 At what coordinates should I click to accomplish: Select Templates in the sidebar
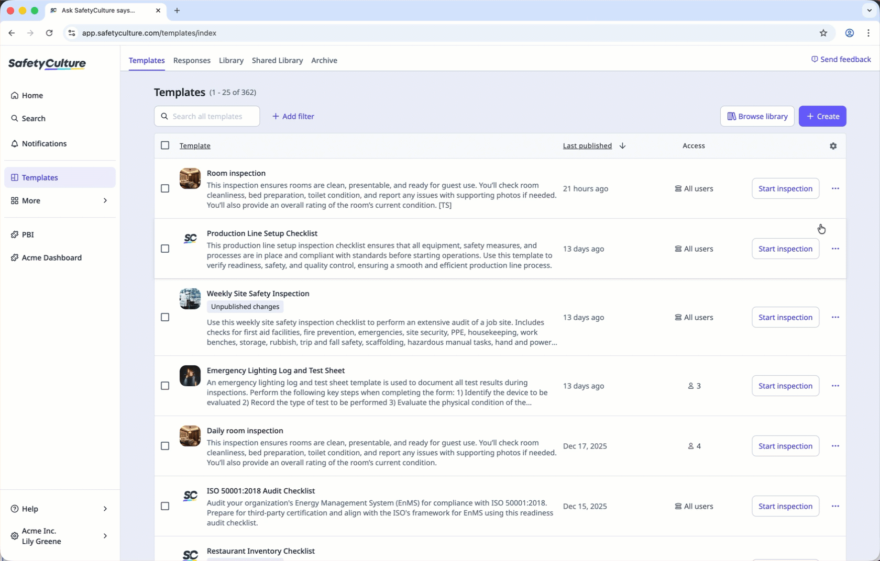60,177
